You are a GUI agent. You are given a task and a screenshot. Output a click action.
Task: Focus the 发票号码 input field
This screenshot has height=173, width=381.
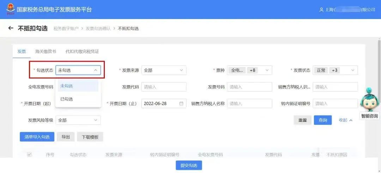(x=249, y=87)
